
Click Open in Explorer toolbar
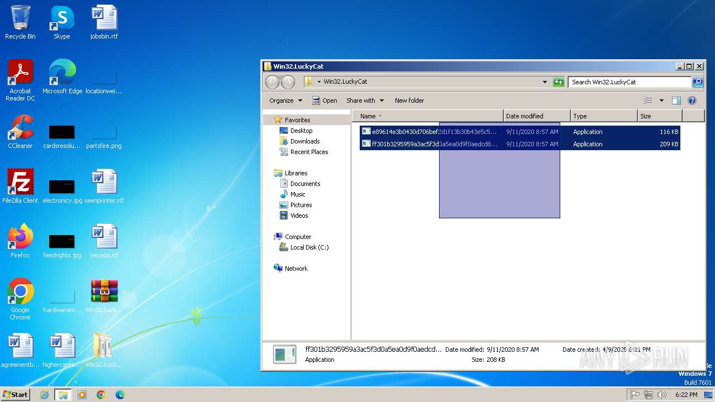(325, 100)
